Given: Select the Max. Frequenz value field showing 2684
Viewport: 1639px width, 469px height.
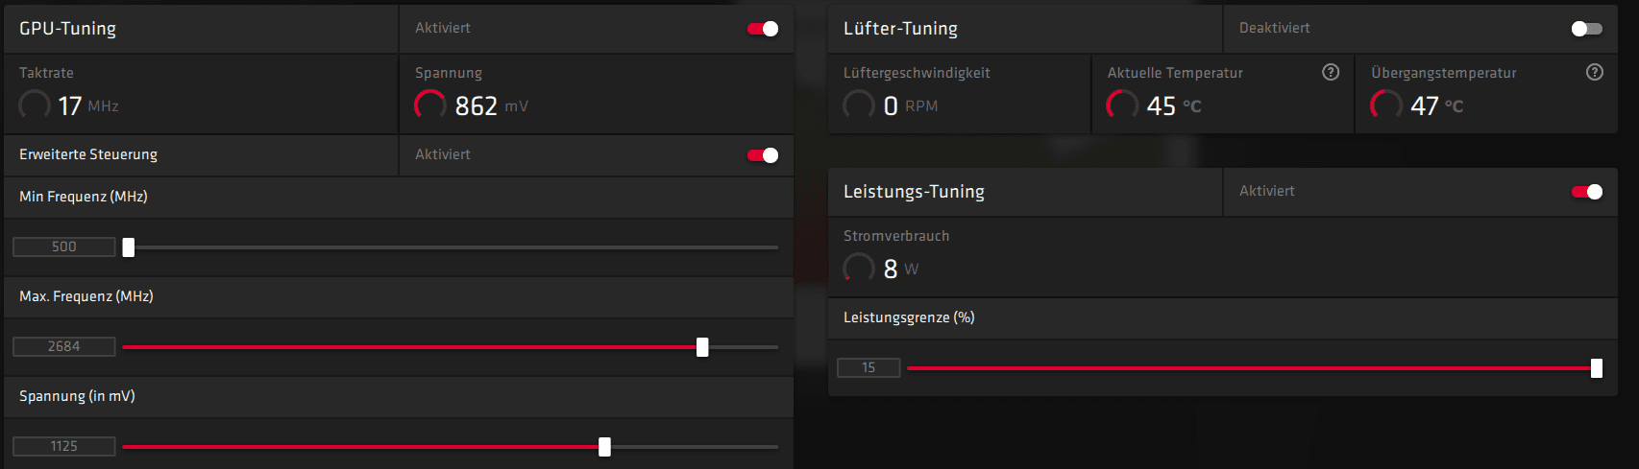Looking at the screenshot, I should pyautogui.click(x=64, y=347).
